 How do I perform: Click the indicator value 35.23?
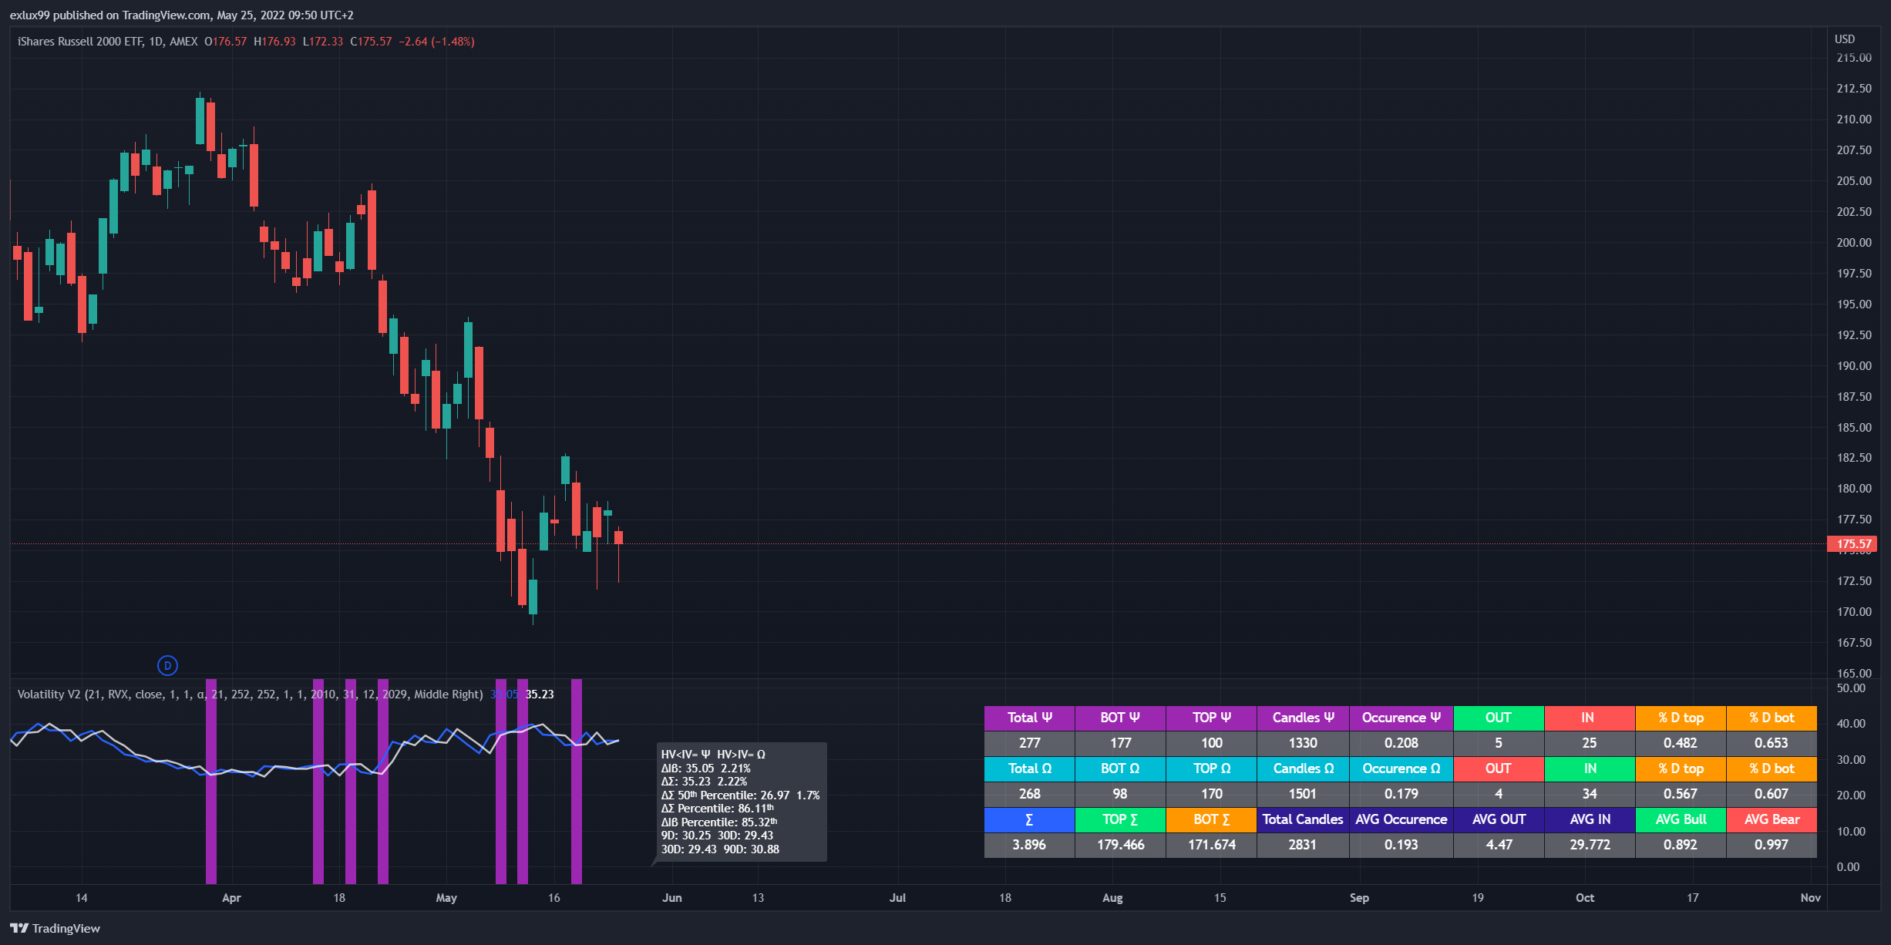(x=540, y=694)
